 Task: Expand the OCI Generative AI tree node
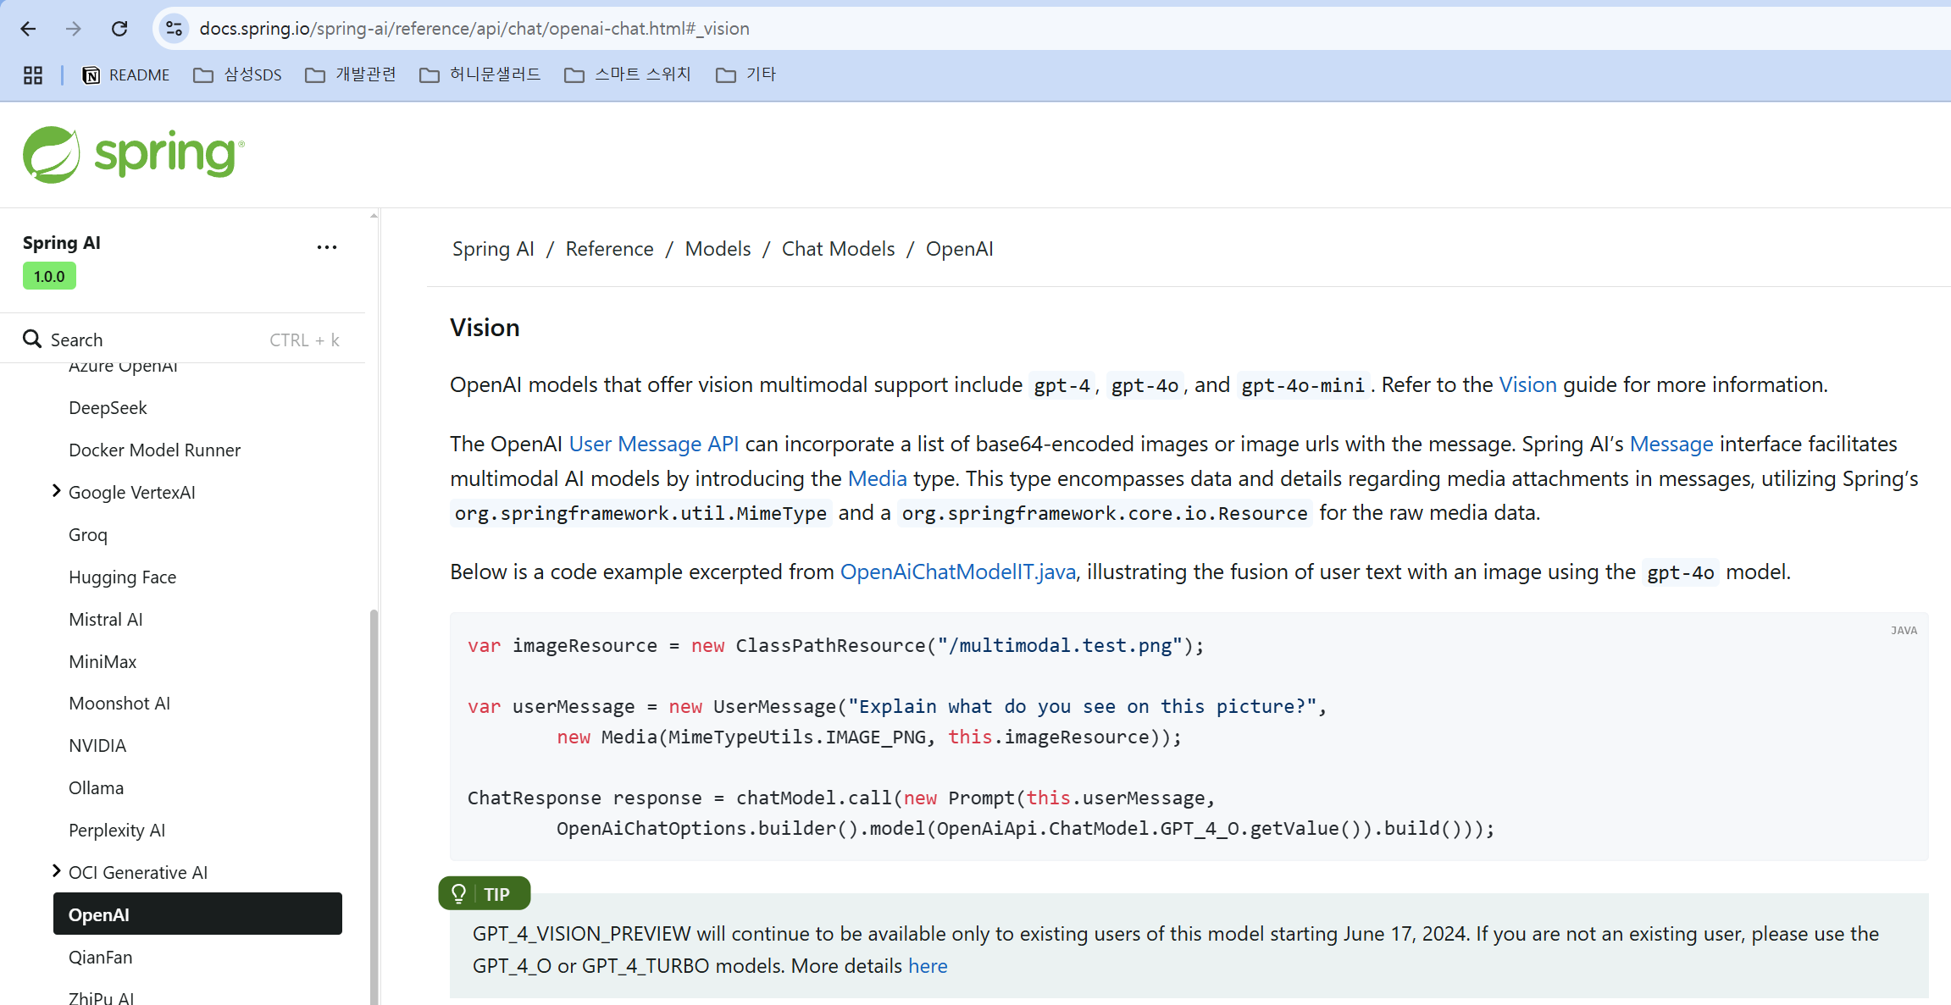coord(56,871)
